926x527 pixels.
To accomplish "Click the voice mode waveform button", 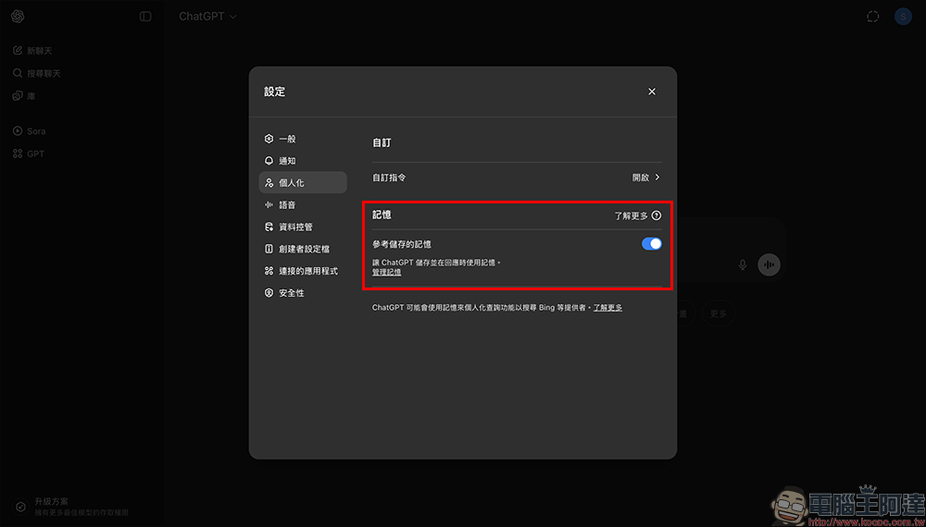I will point(769,264).
